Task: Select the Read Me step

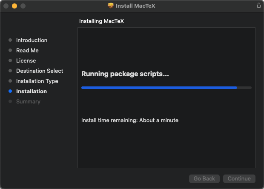Action: (27, 50)
